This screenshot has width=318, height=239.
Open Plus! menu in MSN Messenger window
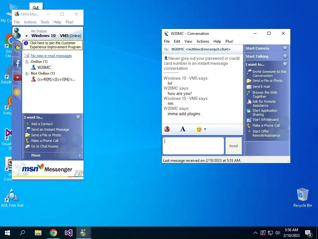tap(69, 22)
